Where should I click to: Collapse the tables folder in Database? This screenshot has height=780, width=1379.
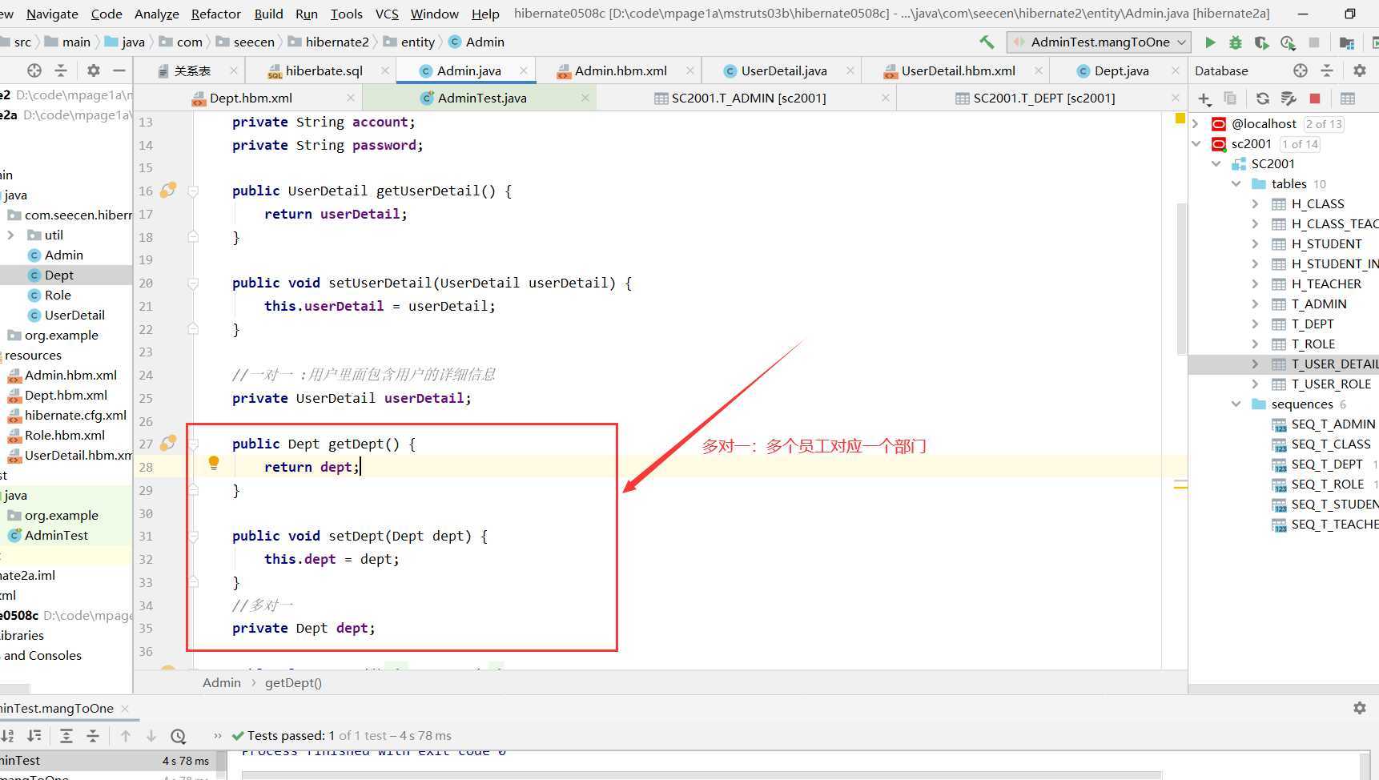click(x=1236, y=183)
